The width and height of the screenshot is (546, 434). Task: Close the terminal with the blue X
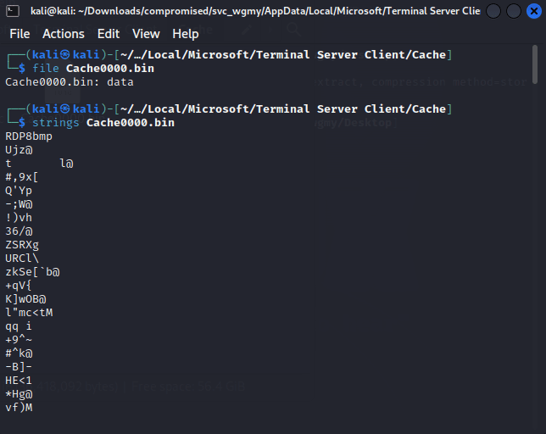(x=534, y=11)
